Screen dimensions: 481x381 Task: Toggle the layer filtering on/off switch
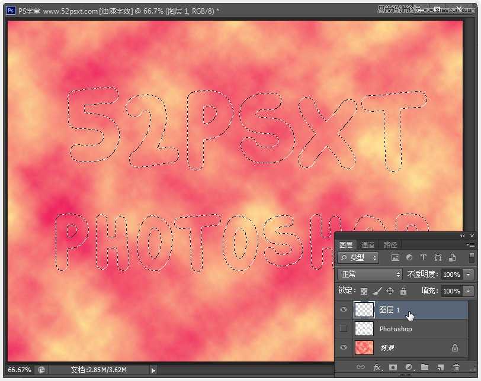(472, 257)
